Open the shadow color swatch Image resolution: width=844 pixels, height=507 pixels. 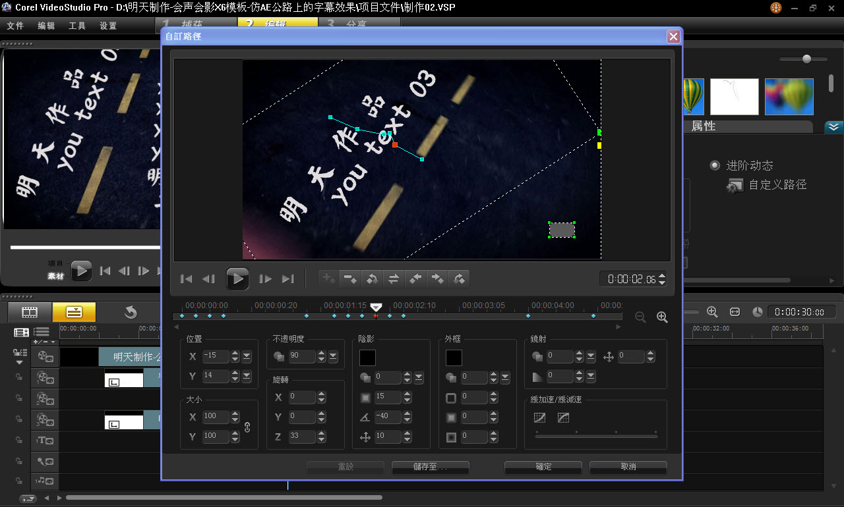367,358
